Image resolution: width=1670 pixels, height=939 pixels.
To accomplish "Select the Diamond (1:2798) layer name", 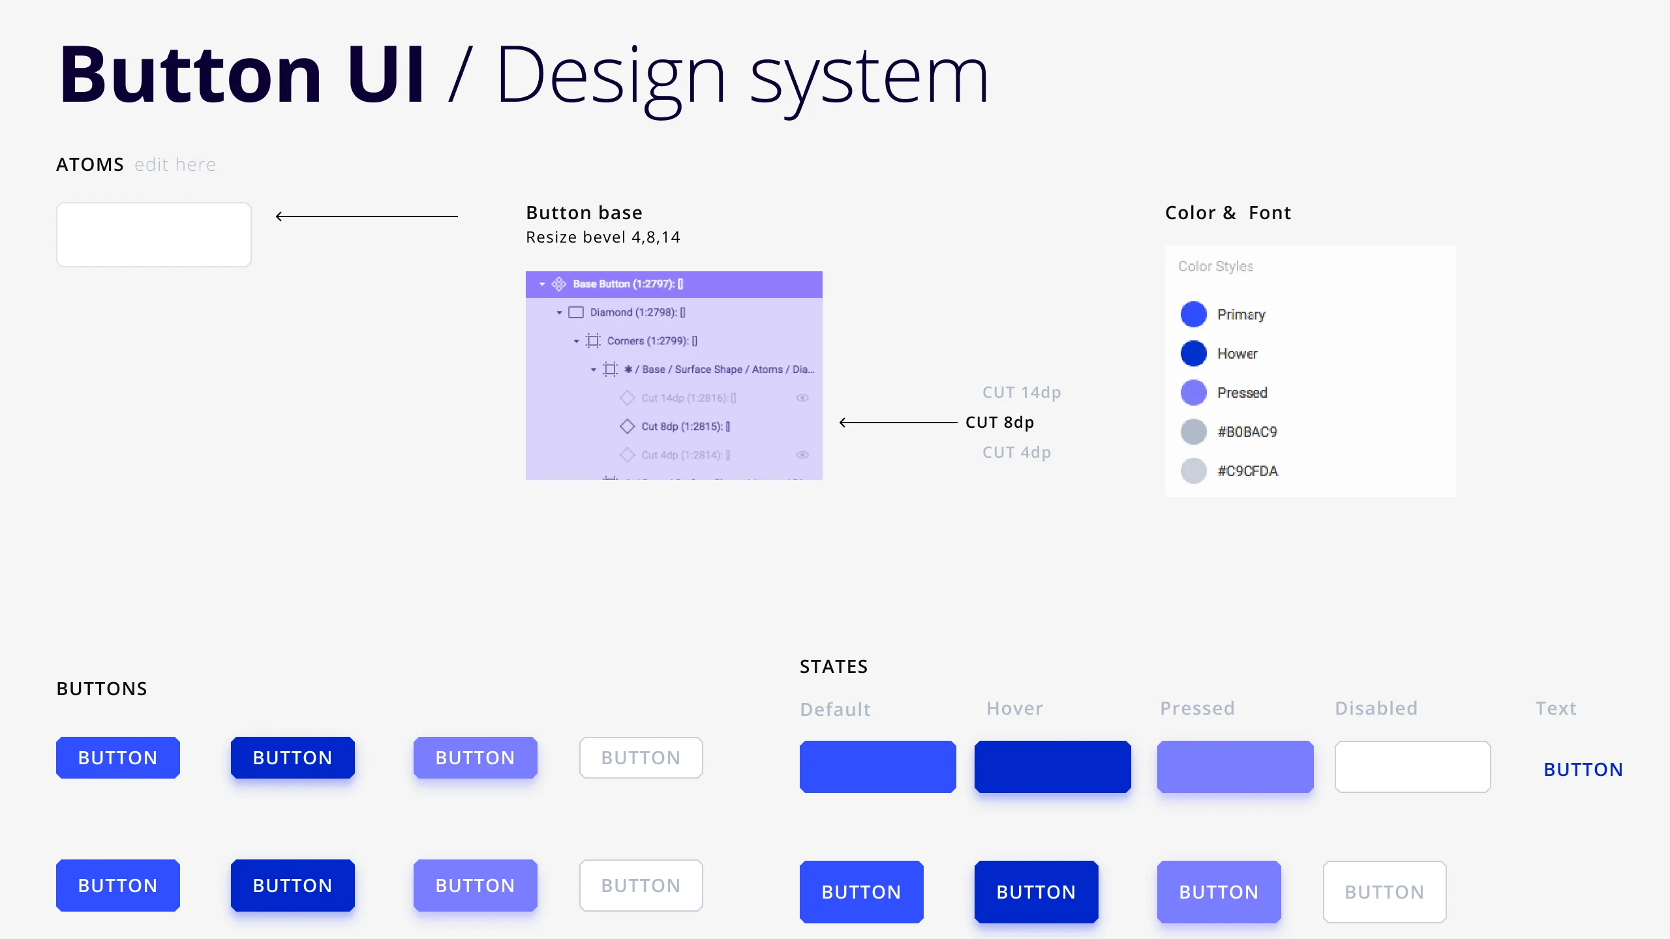I will point(637,312).
